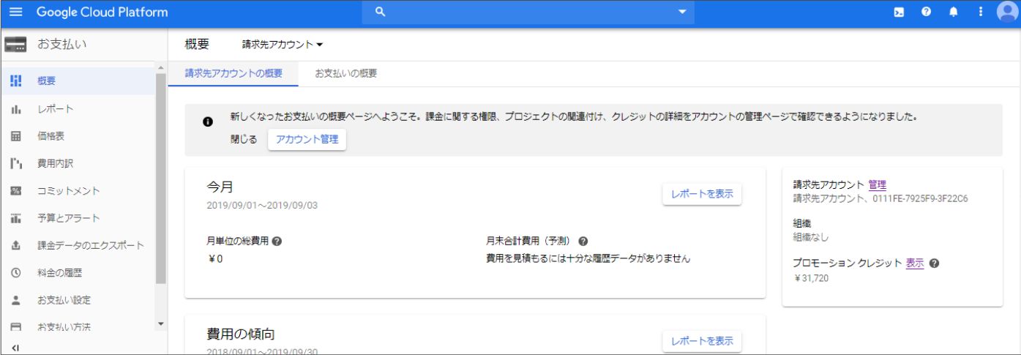
Task: Click the 閉じる banner button
Action: 243,139
